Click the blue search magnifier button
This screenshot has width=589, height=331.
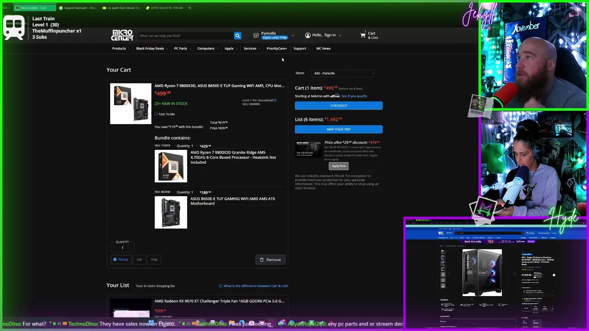pyautogui.click(x=237, y=35)
